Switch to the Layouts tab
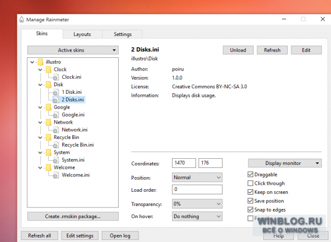 click(x=82, y=34)
